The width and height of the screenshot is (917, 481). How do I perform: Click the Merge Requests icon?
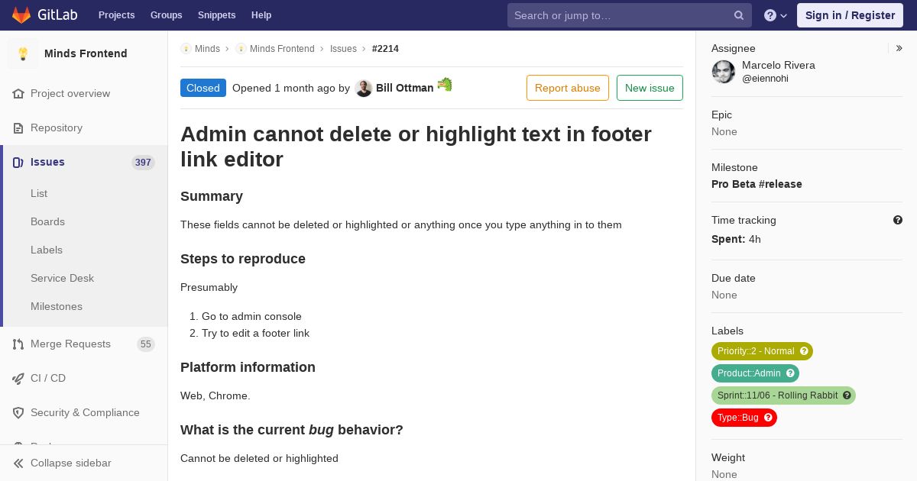pos(18,344)
